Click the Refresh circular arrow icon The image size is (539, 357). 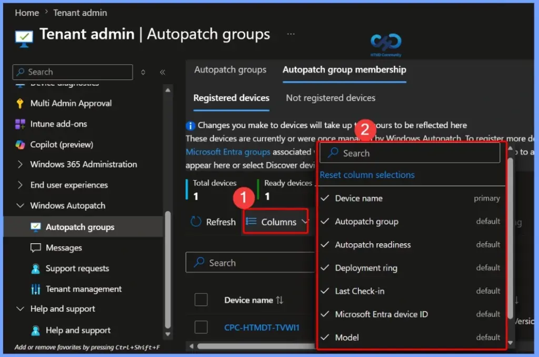196,222
